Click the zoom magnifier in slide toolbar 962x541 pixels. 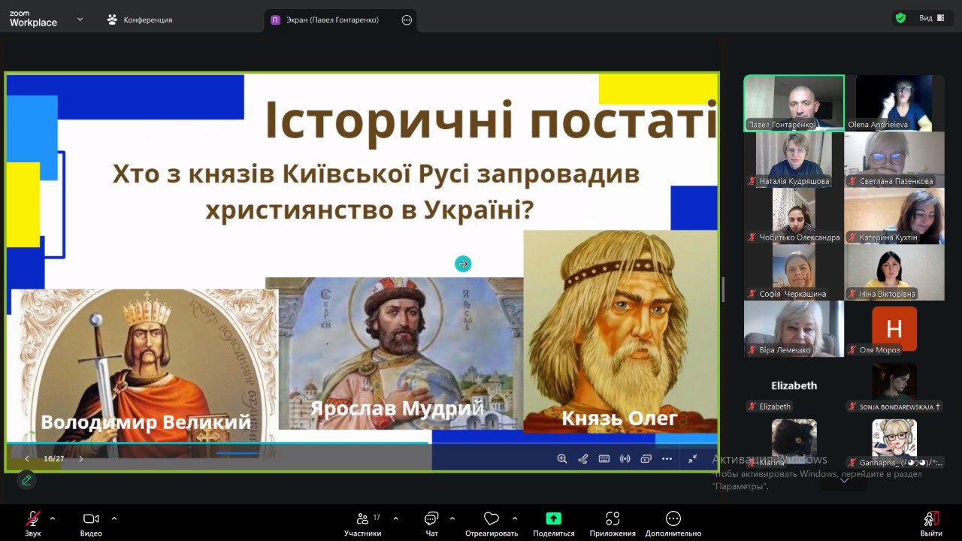(x=562, y=458)
